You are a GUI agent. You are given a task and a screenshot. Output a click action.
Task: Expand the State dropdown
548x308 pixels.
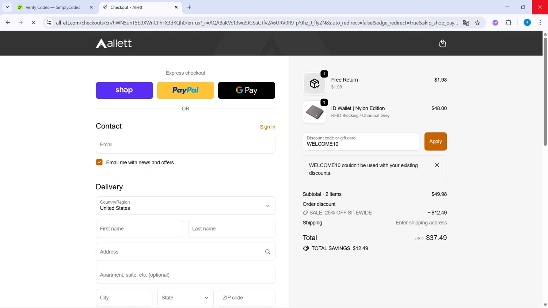click(x=186, y=298)
